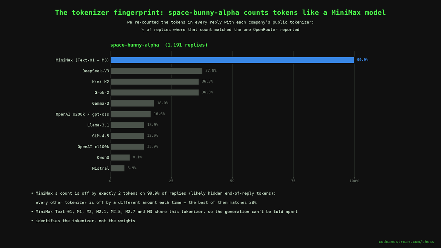Click the bullet 'identifies the tokenizer, not the weights'

(83, 221)
